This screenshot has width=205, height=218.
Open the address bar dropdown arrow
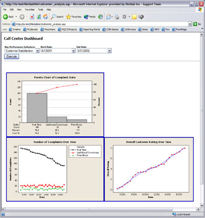click(x=190, y=24)
